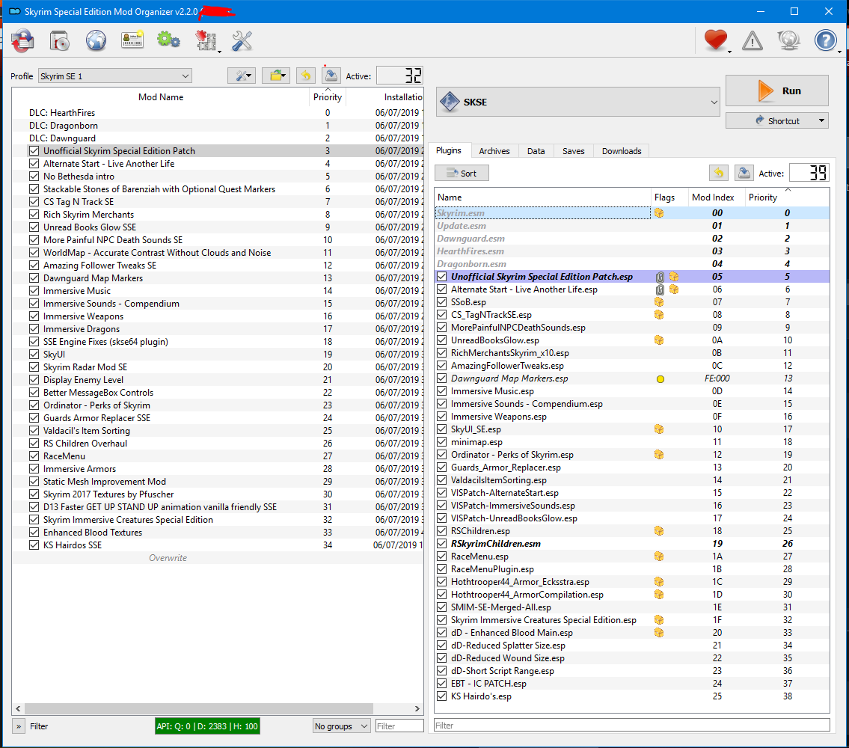Click the flag icon on SkyUI_SE.esp row

click(659, 429)
